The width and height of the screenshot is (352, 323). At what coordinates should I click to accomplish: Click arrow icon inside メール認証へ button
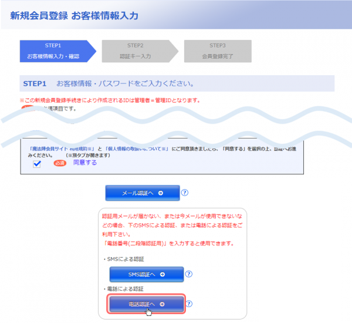click(160, 193)
